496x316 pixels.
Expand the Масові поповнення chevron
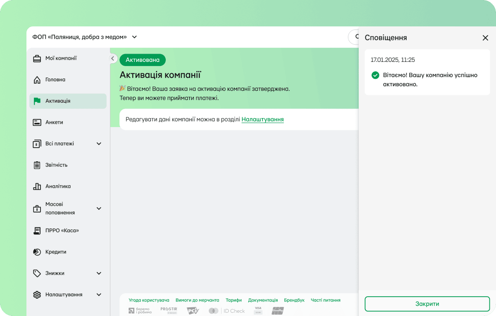99,208
